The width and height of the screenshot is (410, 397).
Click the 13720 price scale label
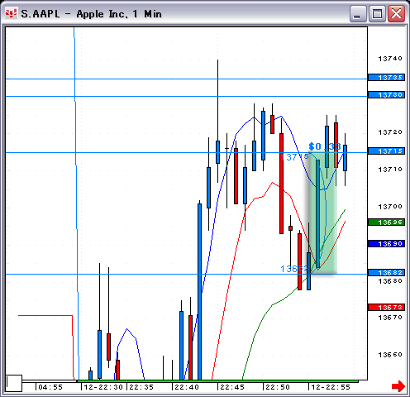click(x=390, y=132)
